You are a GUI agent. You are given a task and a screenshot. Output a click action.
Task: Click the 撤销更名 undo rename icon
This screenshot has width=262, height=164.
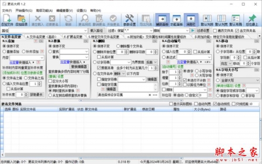(x=99, y=20)
